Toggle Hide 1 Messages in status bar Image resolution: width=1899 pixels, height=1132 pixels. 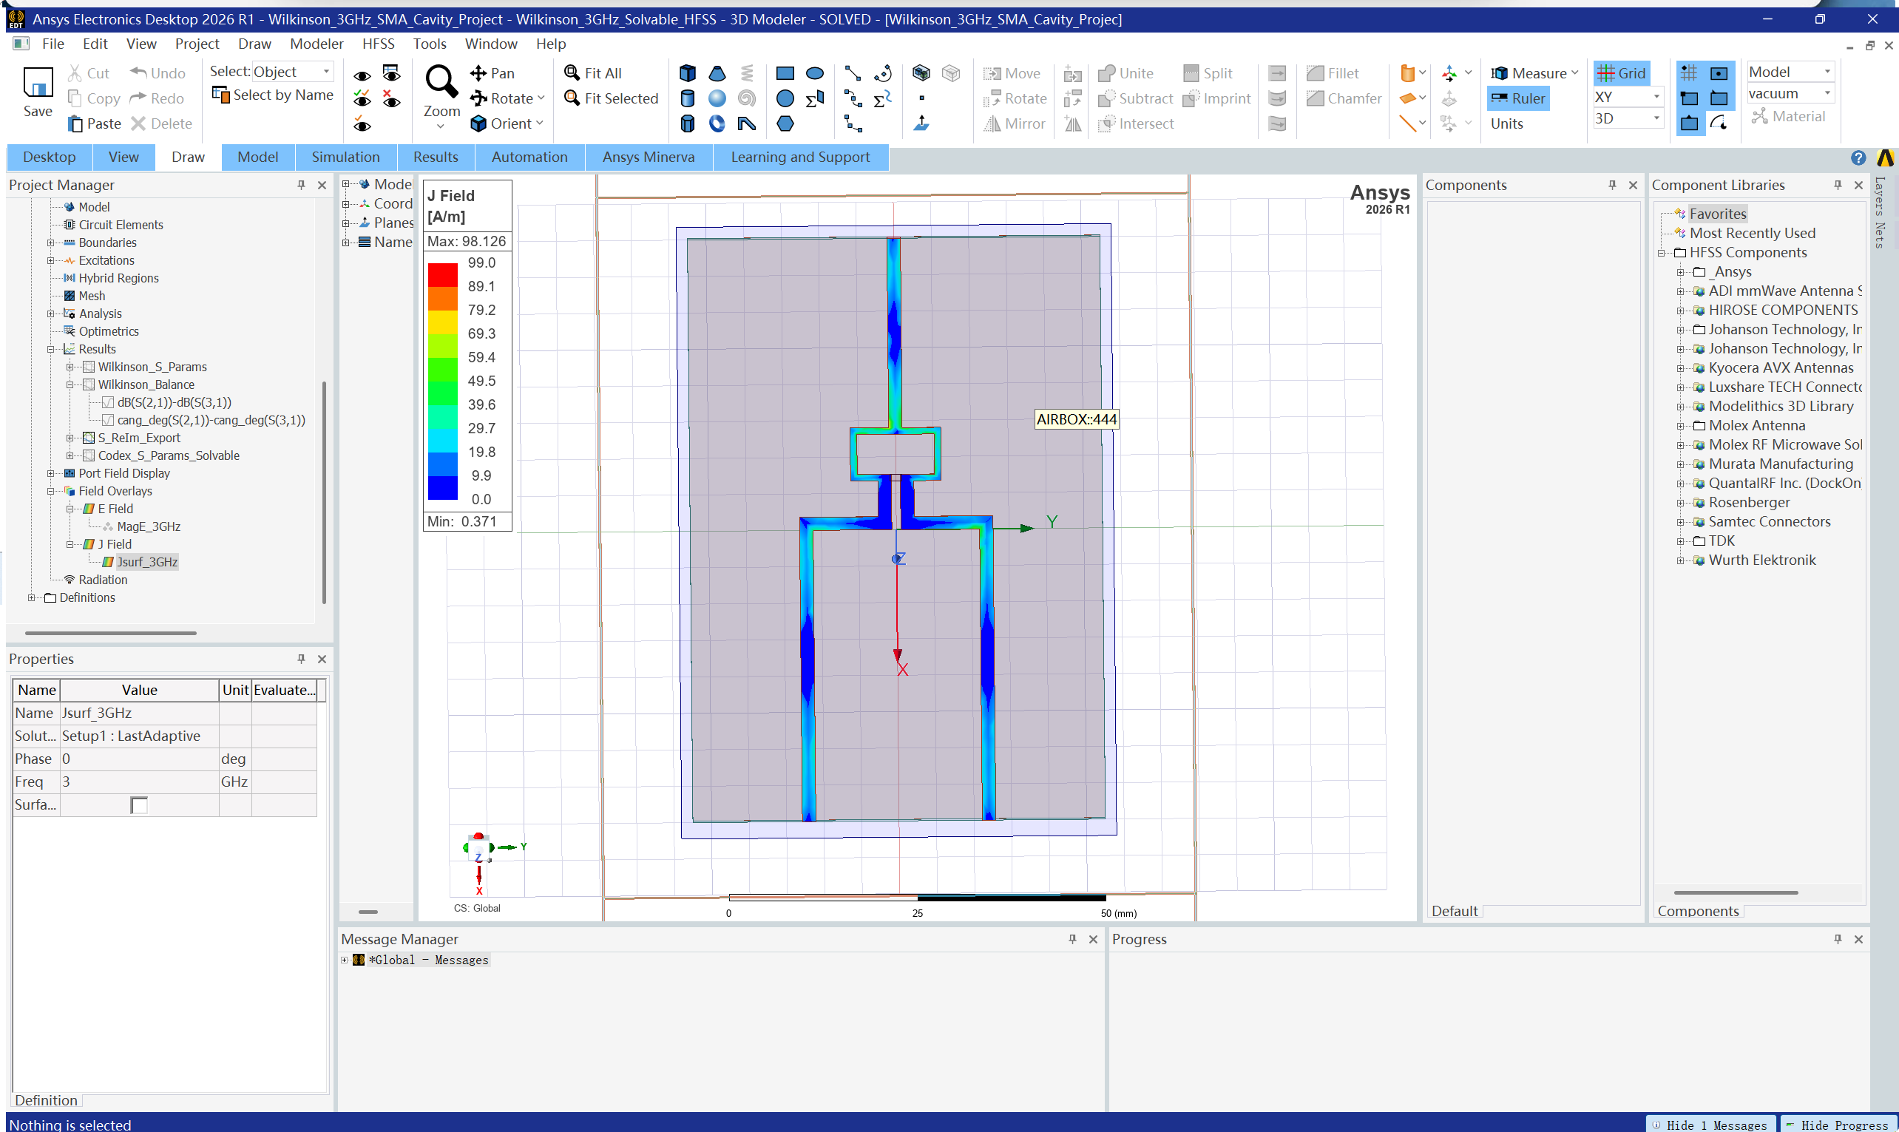point(1709,1125)
